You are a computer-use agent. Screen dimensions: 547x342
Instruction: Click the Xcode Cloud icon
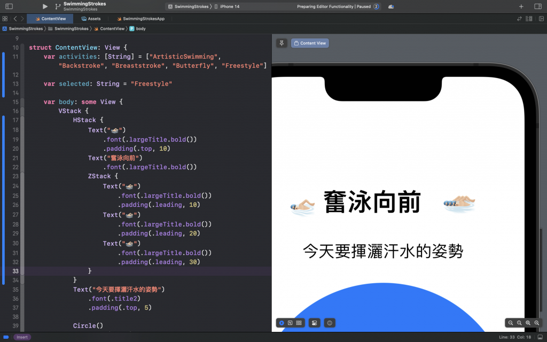click(x=391, y=6)
